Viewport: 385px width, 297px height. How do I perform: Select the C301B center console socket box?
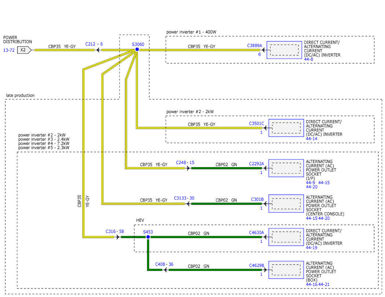(x=286, y=204)
